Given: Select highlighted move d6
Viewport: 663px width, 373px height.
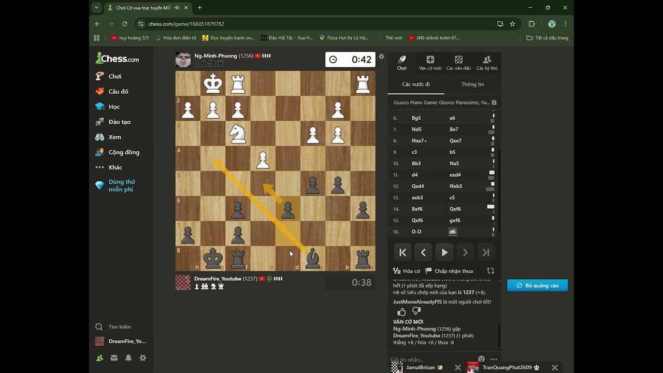Looking at the screenshot, I should tap(453, 232).
